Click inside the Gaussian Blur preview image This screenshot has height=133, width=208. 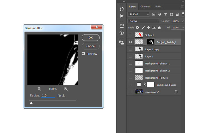[x=53, y=60]
